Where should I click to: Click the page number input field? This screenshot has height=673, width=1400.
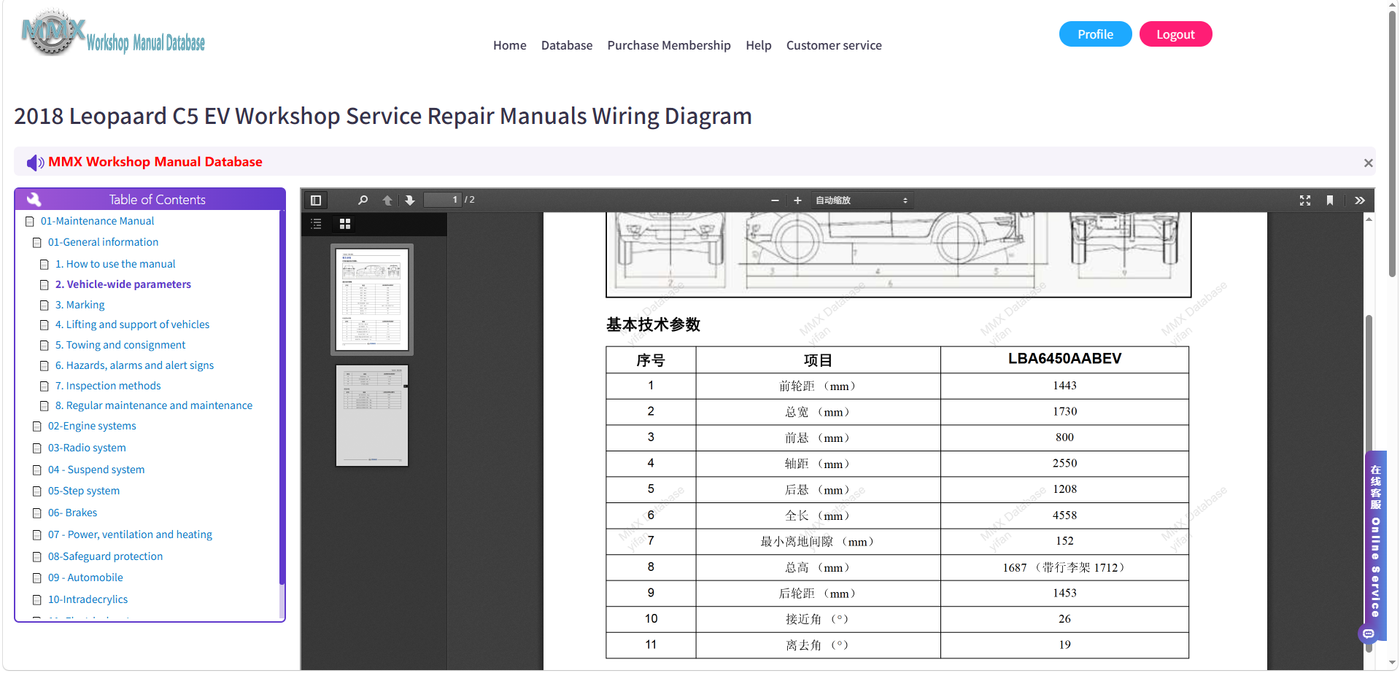pyautogui.click(x=443, y=200)
